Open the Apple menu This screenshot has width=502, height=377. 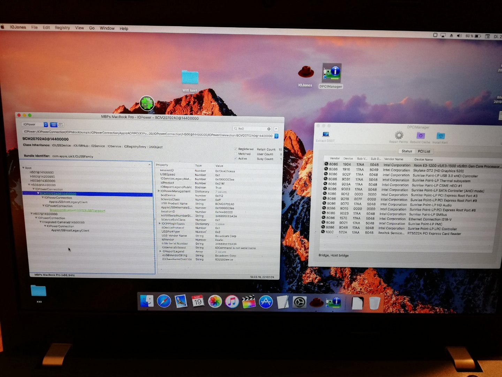pos(2,27)
